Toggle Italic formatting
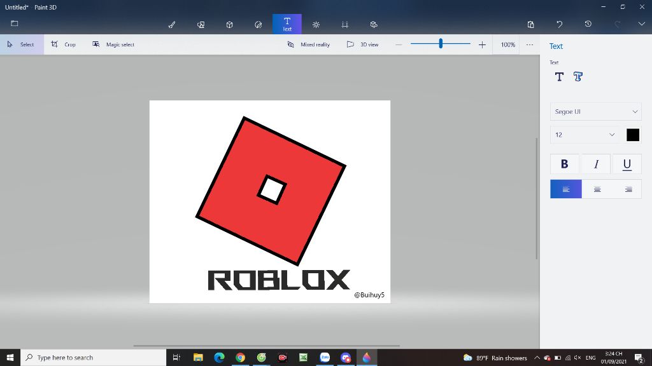 point(596,164)
